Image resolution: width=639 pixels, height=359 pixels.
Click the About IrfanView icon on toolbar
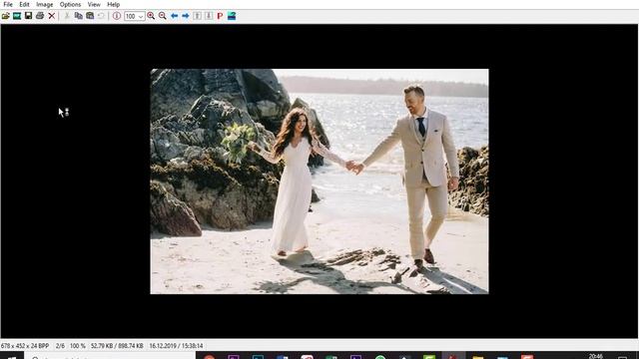click(x=232, y=16)
